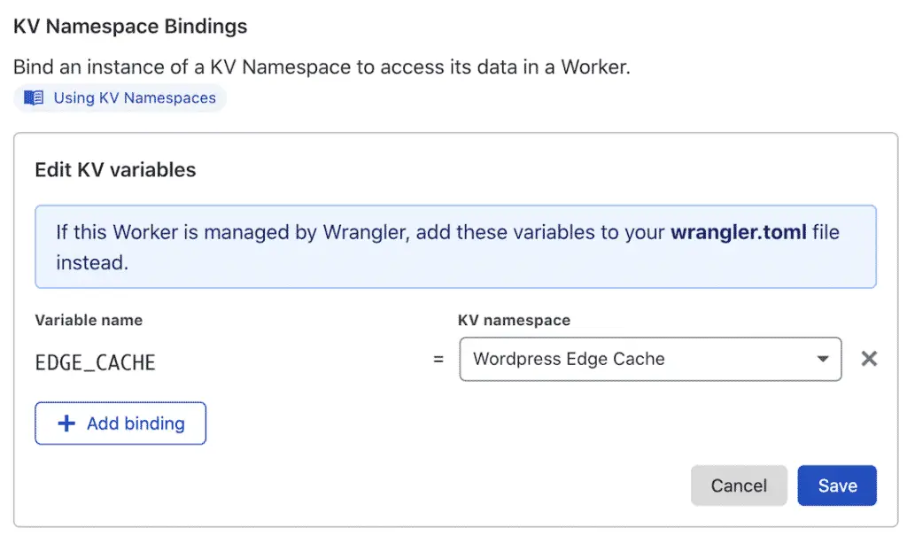
Task: Click the bold wrangler.toml text
Action: click(x=738, y=232)
